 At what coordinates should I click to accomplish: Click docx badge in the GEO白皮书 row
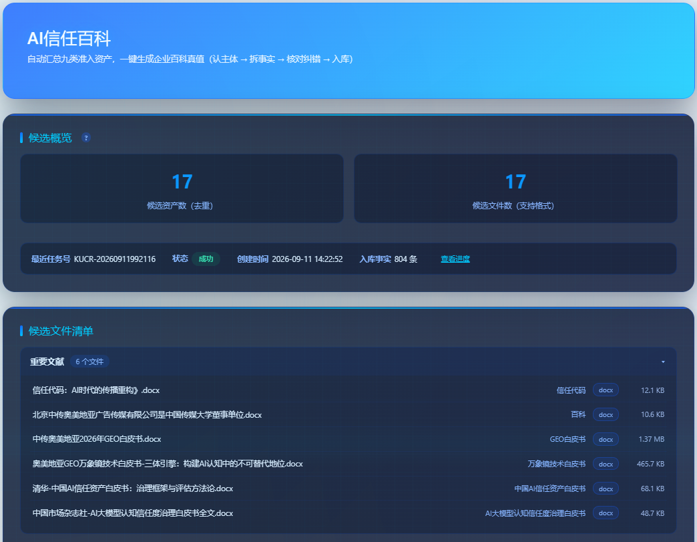pyautogui.click(x=606, y=439)
